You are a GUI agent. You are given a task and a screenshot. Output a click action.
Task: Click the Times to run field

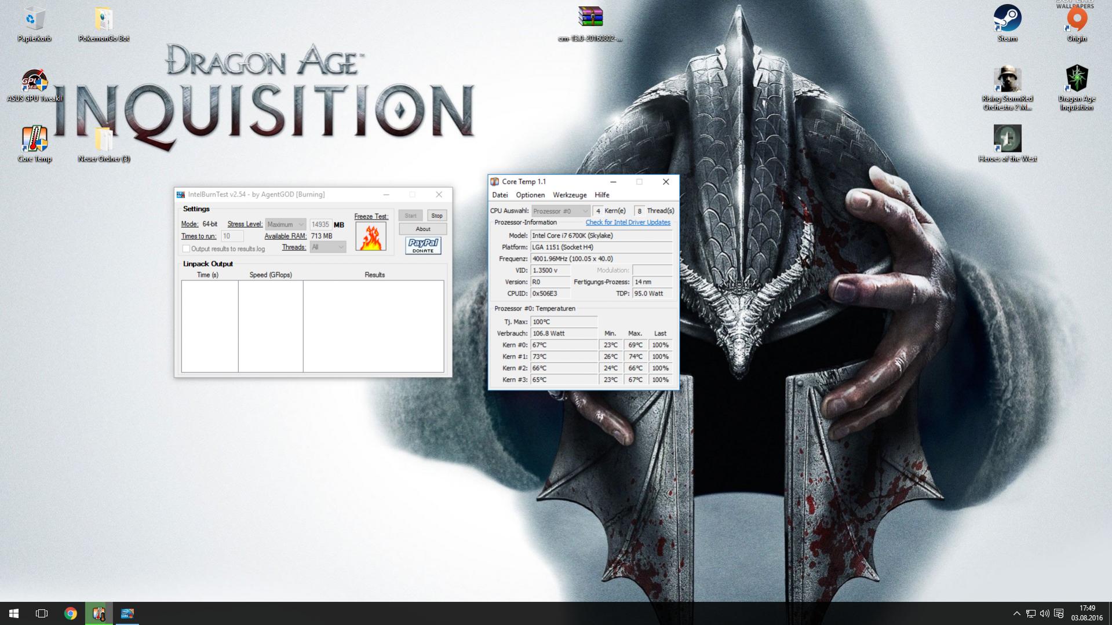232,236
